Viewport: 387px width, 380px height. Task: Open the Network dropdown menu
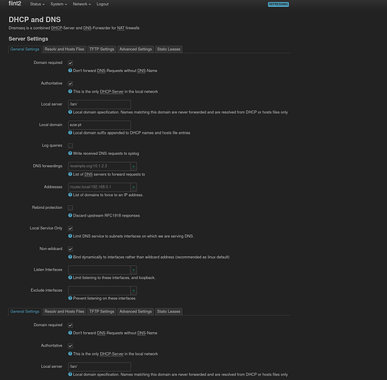[x=81, y=5]
